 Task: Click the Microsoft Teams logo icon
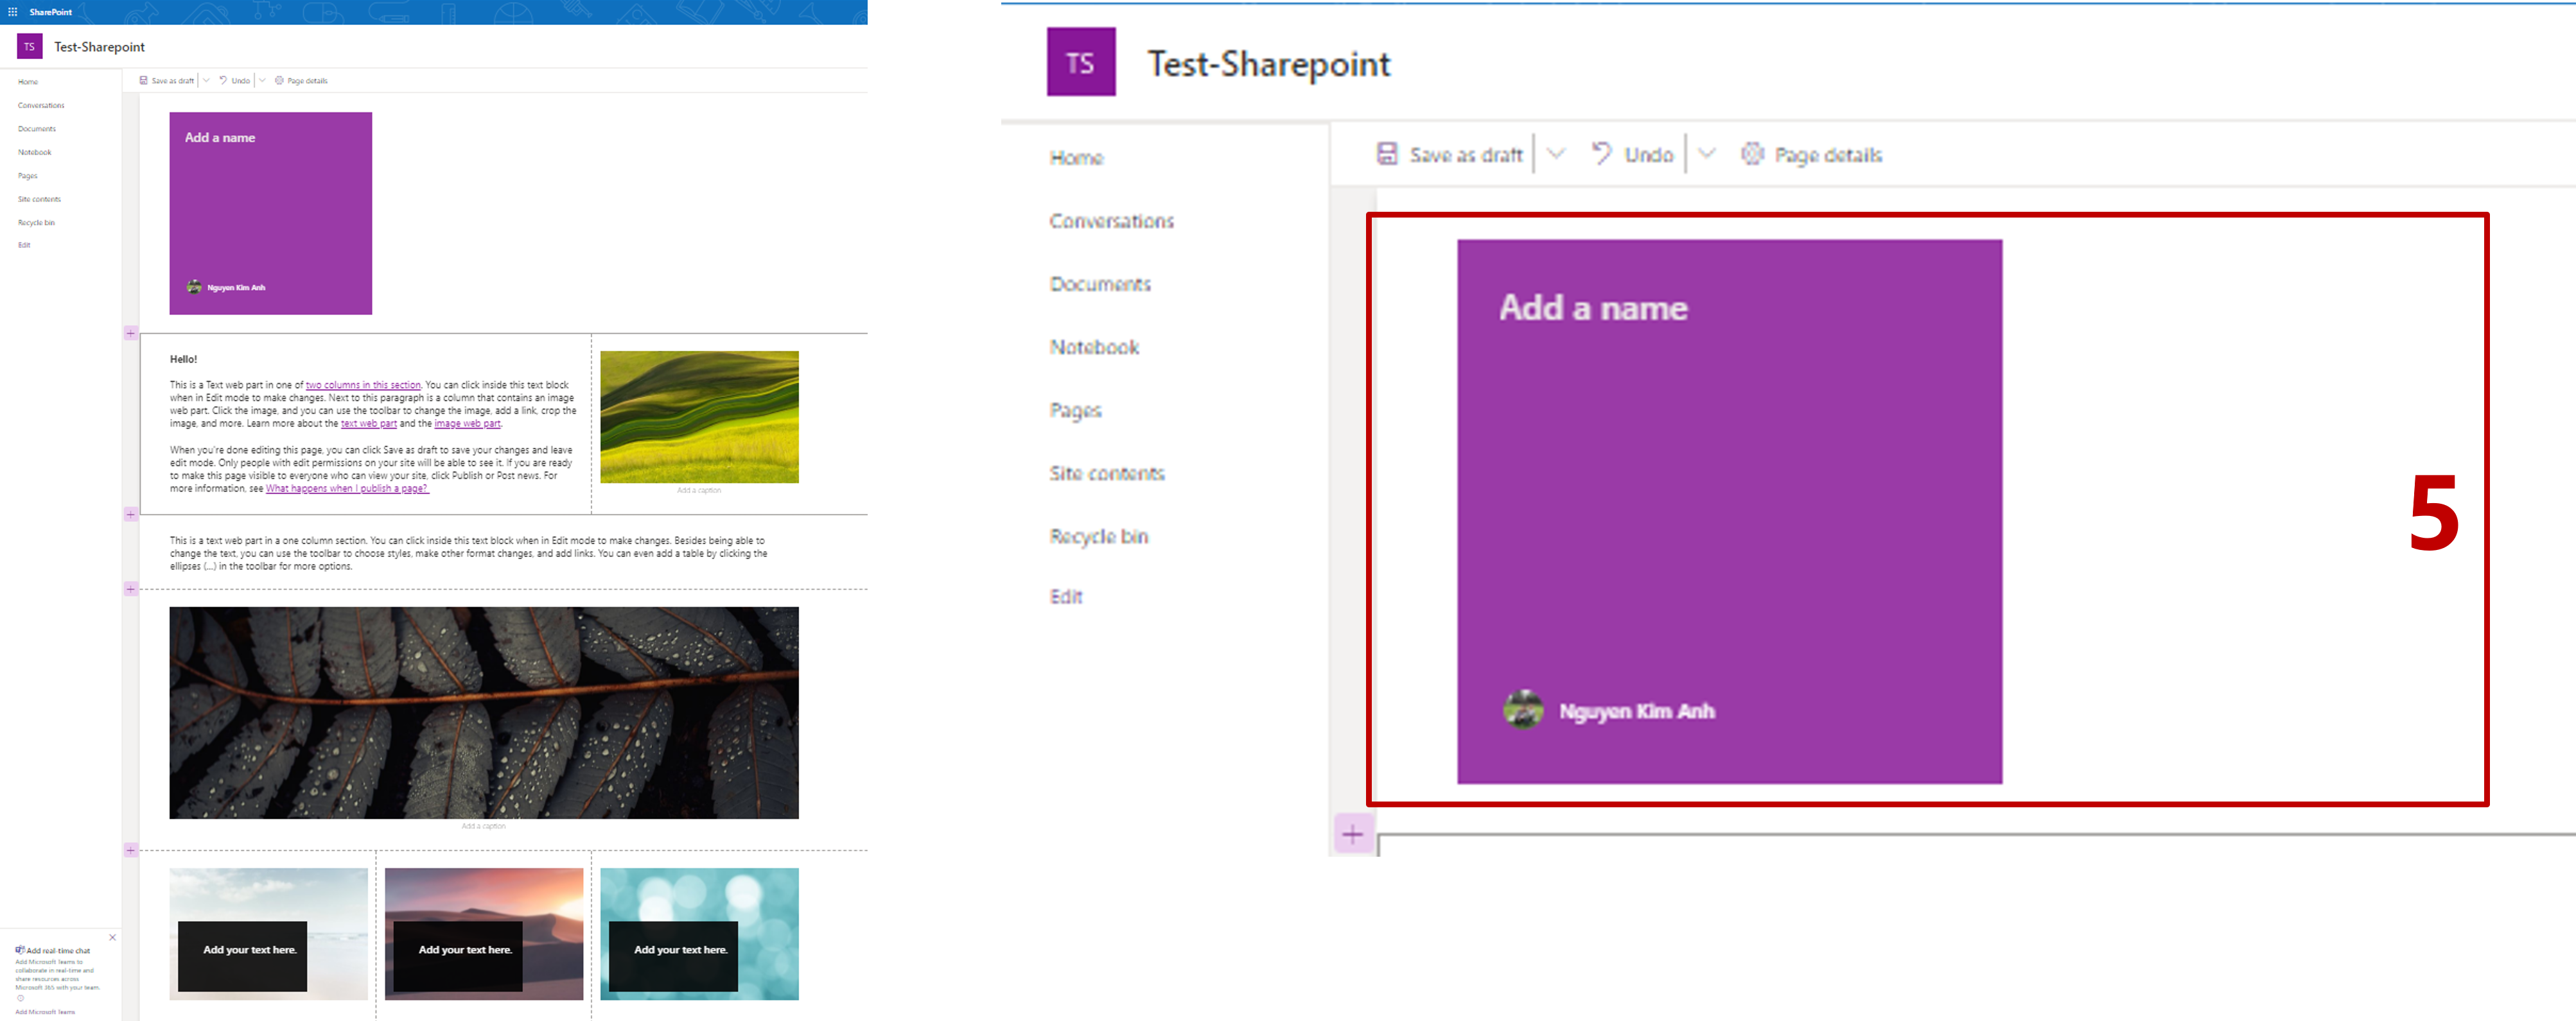19,950
